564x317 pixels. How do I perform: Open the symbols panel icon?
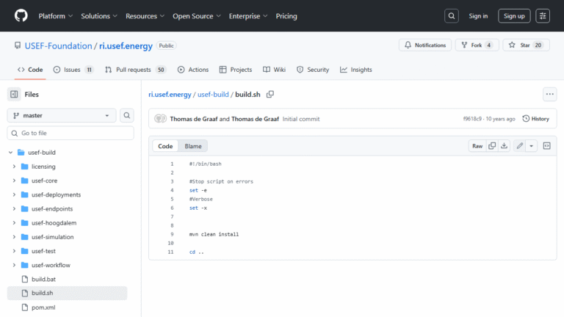pyautogui.click(x=546, y=146)
